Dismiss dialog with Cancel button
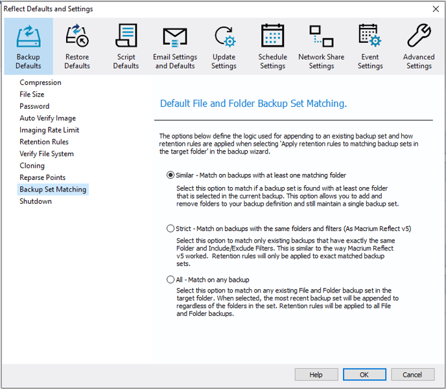 412,375
